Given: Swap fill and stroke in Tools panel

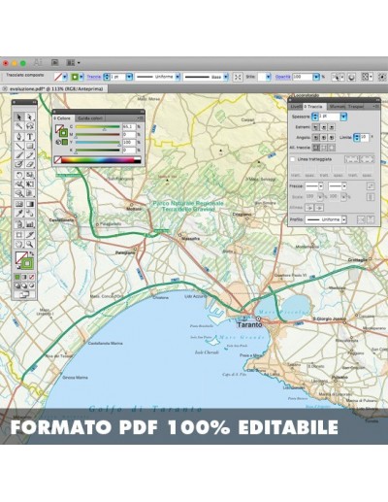Looking at the screenshot, I should click(x=32, y=253).
